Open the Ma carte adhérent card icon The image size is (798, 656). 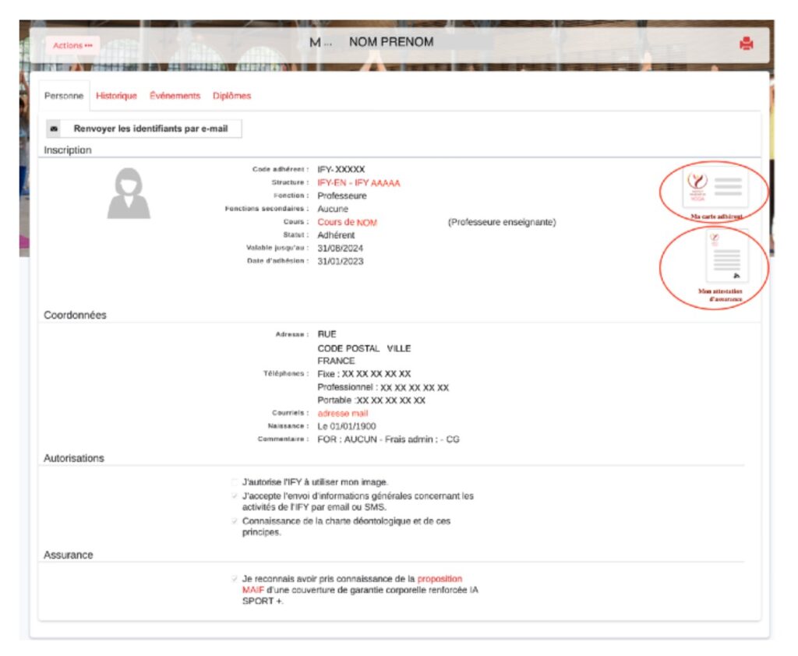(715, 188)
